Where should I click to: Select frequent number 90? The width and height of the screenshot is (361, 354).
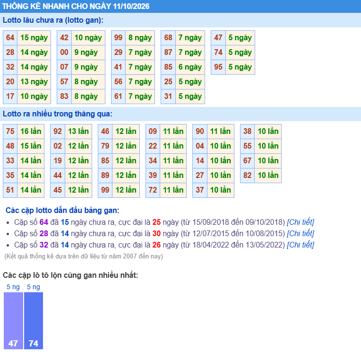[200, 132]
